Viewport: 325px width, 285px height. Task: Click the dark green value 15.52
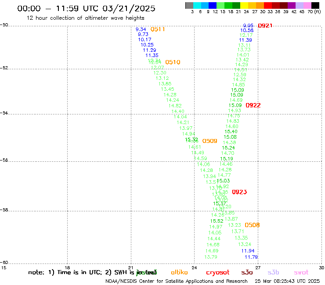click(217, 221)
